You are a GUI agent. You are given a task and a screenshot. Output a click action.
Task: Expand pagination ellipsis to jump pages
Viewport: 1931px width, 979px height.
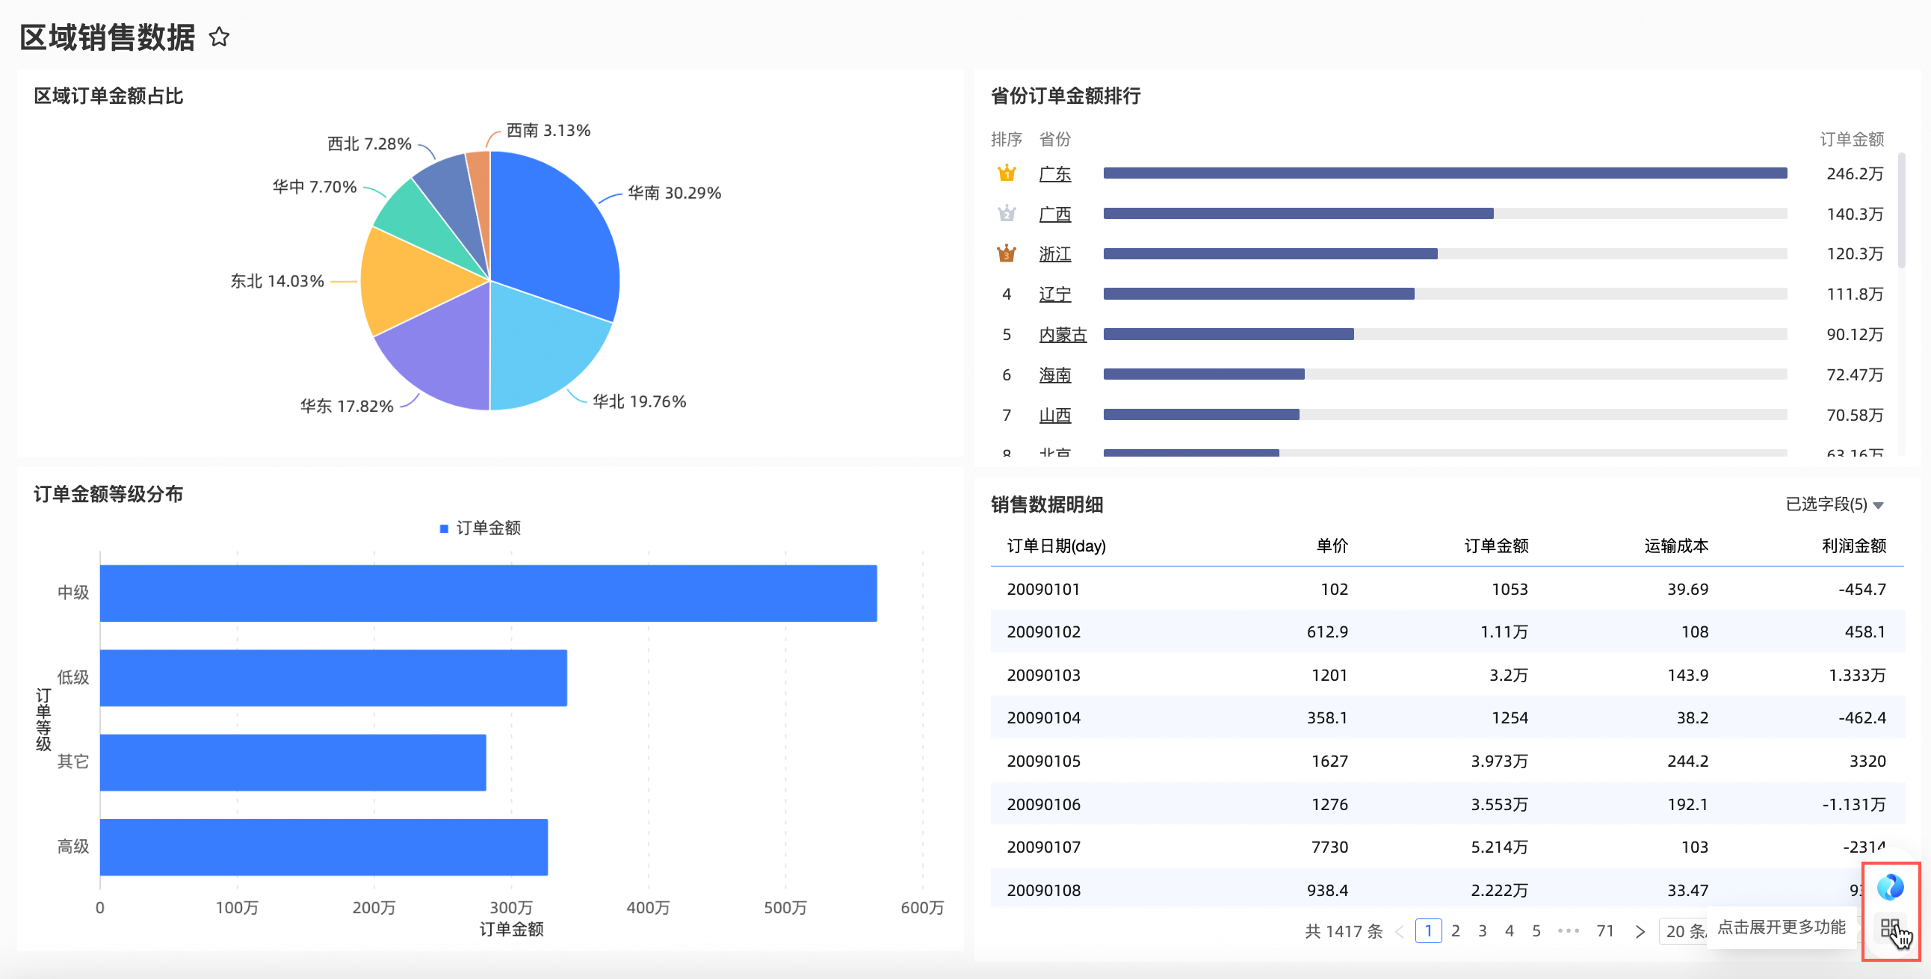[x=1568, y=931]
